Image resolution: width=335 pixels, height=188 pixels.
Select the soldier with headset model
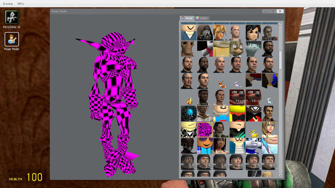click(x=221, y=130)
